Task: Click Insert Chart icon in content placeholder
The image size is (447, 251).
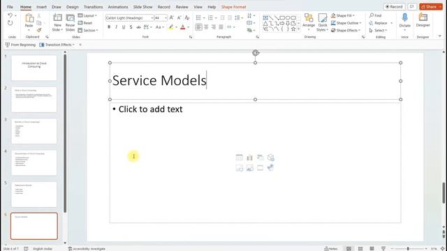Action: pyautogui.click(x=250, y=158)
